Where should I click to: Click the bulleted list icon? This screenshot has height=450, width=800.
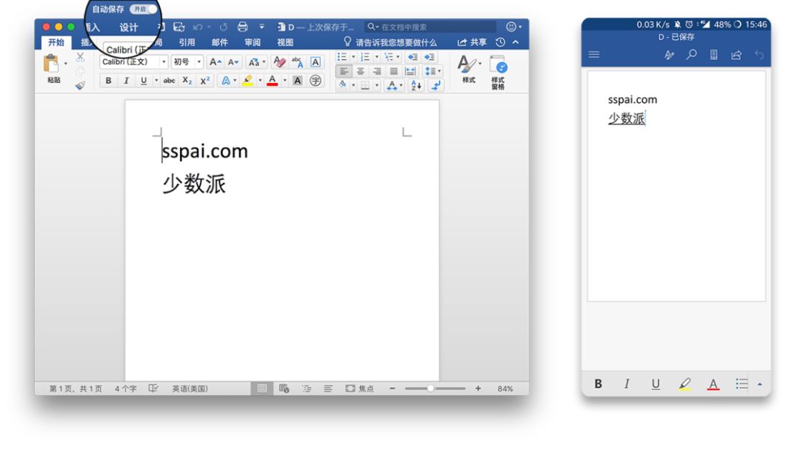coord(341,57)
